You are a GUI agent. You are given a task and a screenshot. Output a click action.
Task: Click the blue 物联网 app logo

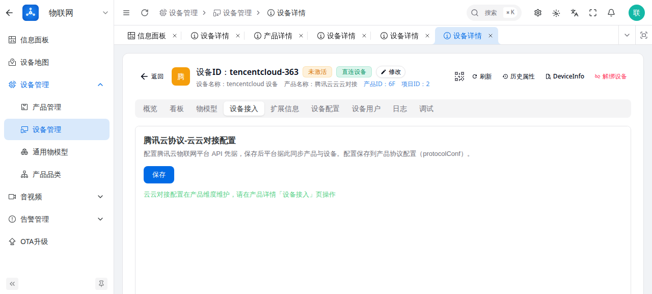(x=31, y=13)
